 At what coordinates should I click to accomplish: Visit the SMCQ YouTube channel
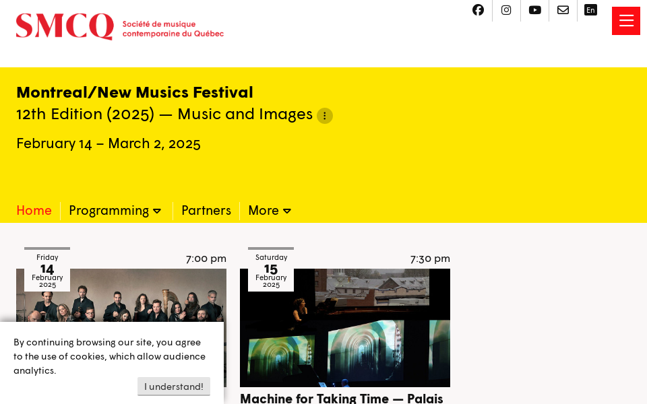(534, 9)
